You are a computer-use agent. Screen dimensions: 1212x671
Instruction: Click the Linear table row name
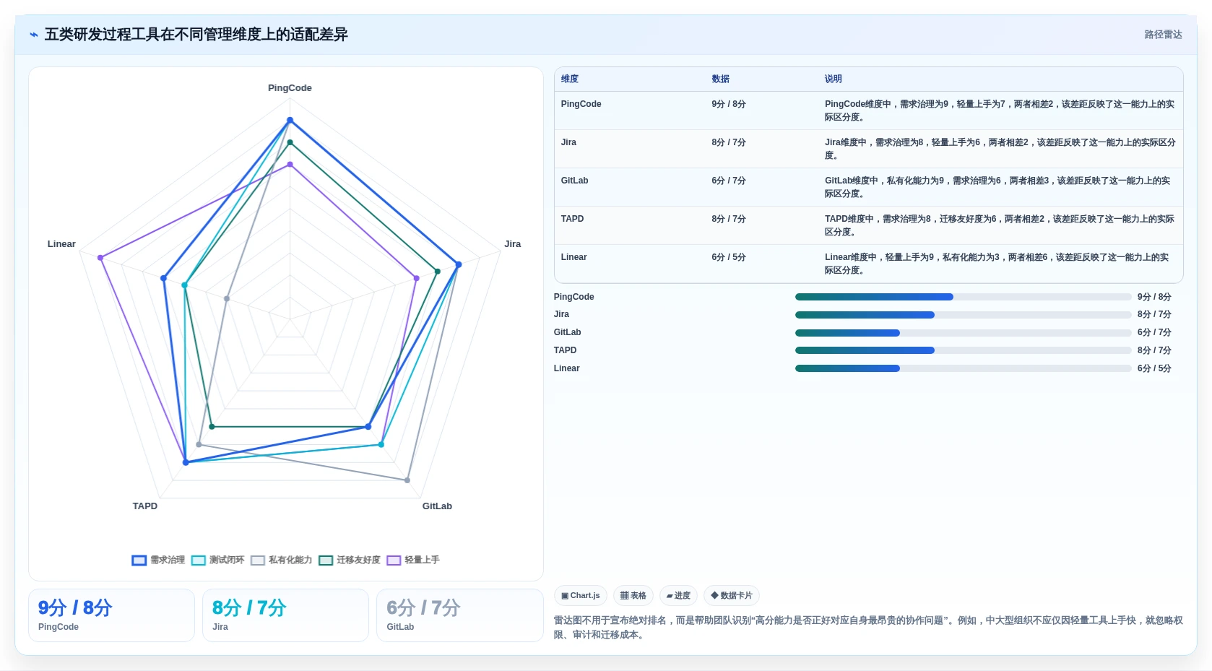573,257
